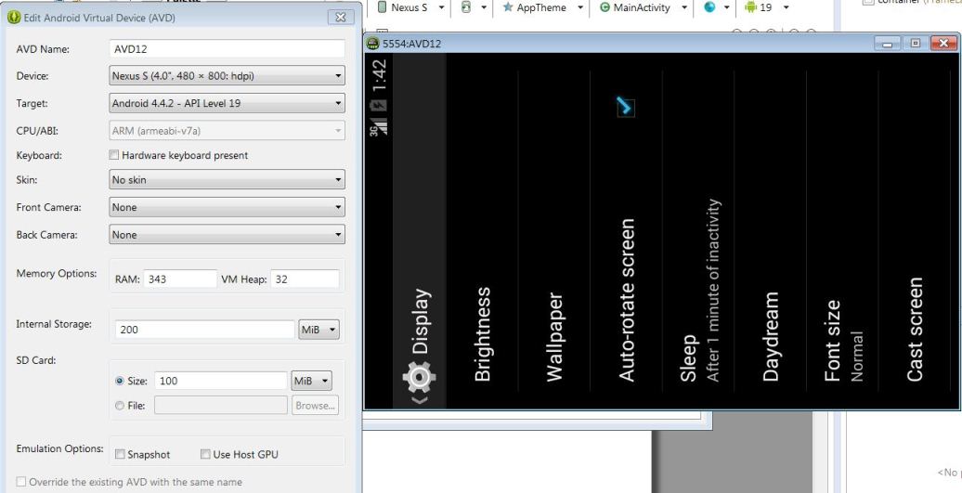The width and height of the screenshot is (962, 493).
Task: Open the Device dropdown showing Nexus S
Action: coord(227,76)
